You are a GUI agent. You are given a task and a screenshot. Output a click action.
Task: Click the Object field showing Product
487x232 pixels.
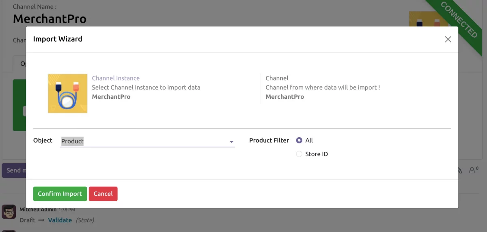coord(142,141)
